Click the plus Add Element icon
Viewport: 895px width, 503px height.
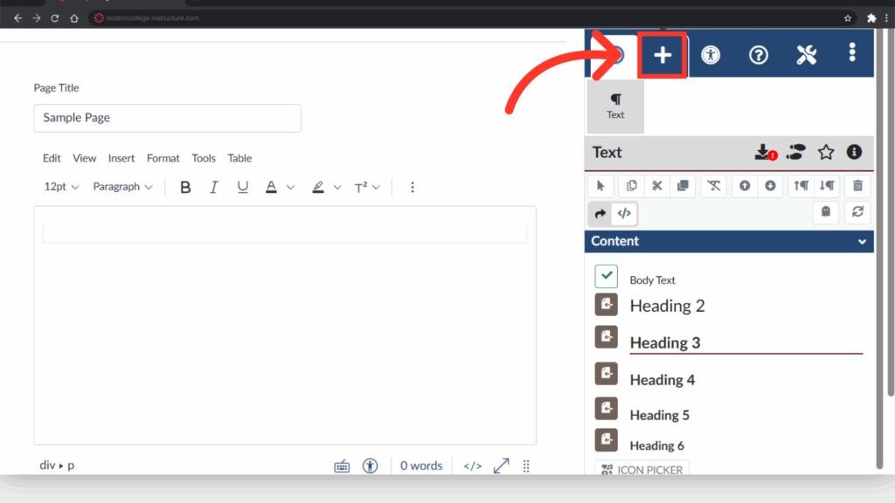tap(663, 55)
